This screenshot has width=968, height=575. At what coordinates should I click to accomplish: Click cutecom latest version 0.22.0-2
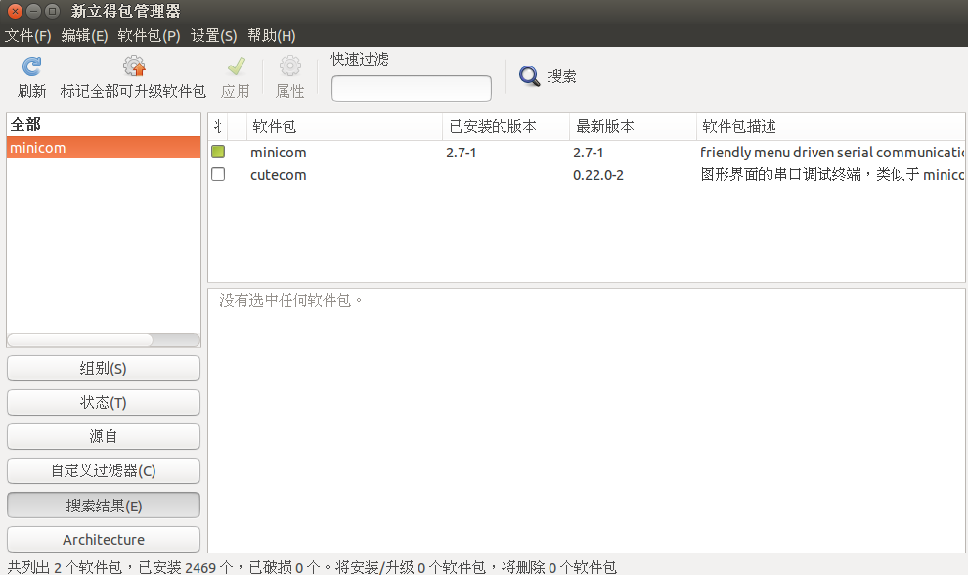point(597,175)
